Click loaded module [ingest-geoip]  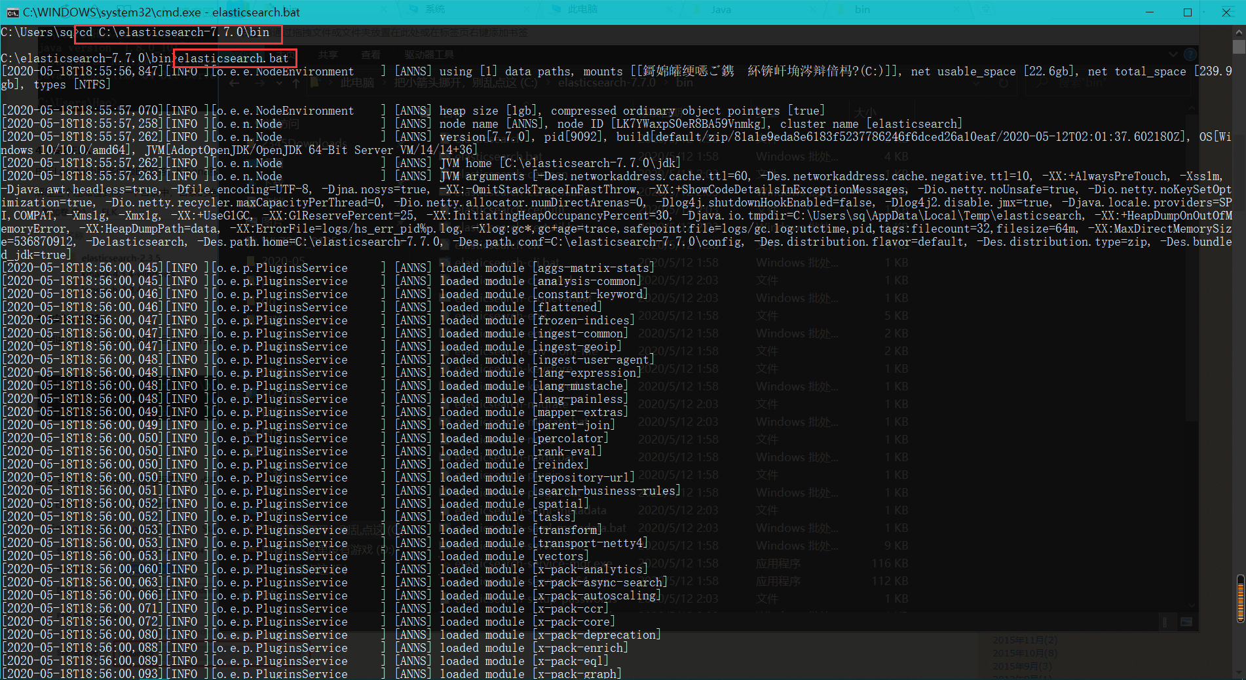coord(531,347)
